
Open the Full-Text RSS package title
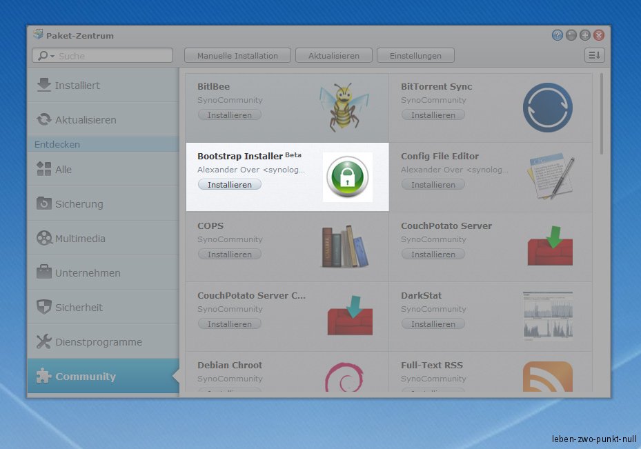(432, 365)
